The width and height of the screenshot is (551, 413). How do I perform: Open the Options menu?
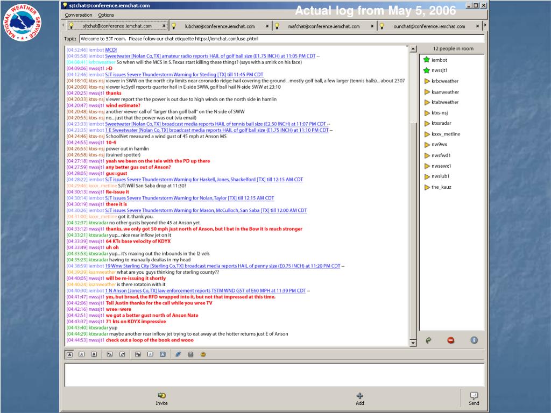106,15
